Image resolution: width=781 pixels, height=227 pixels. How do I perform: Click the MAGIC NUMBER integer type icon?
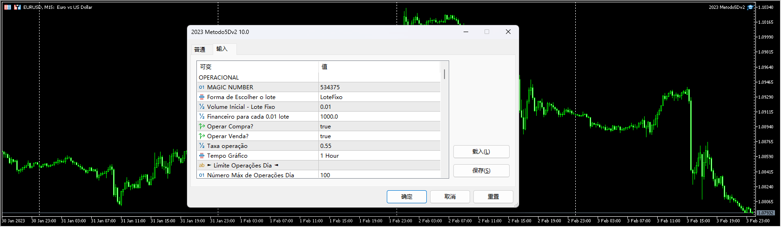point(202,87)
